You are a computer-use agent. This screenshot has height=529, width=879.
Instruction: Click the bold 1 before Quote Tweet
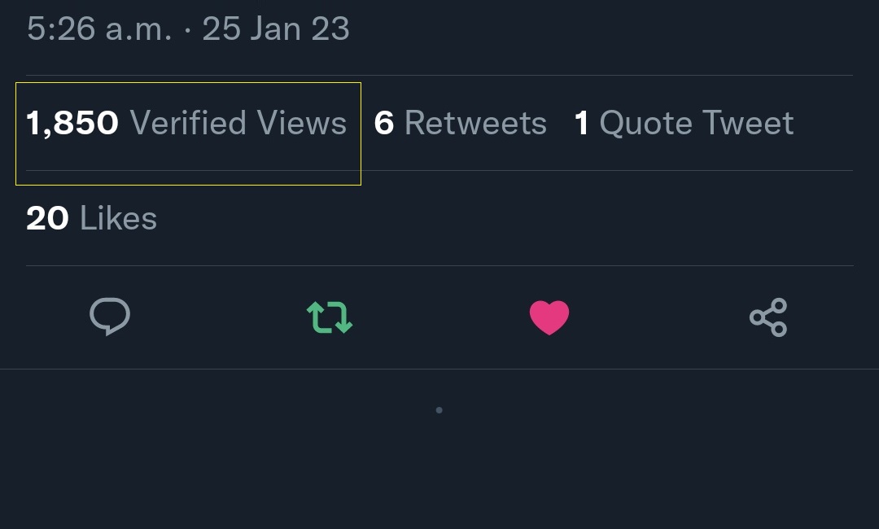click(x=581, y=124)
